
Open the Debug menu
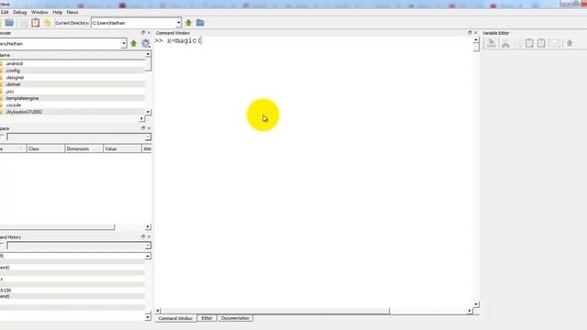coord(20,12)
